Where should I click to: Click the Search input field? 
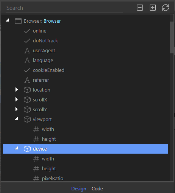[x=64, y=8]
